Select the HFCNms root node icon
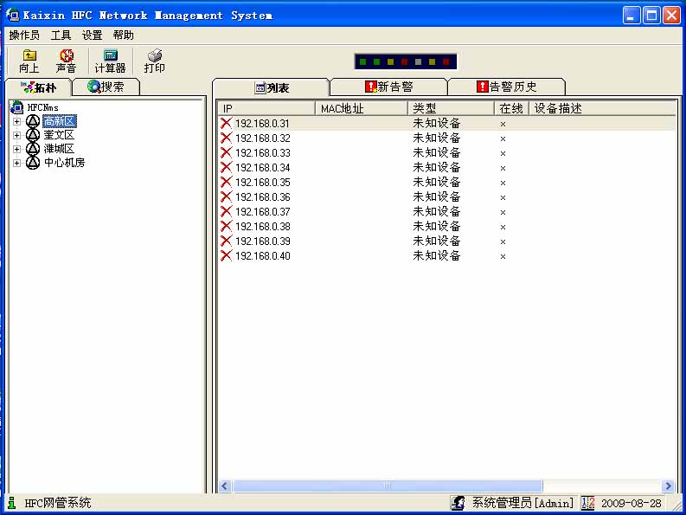Screen dimensions: 686x515 point(16,107)
